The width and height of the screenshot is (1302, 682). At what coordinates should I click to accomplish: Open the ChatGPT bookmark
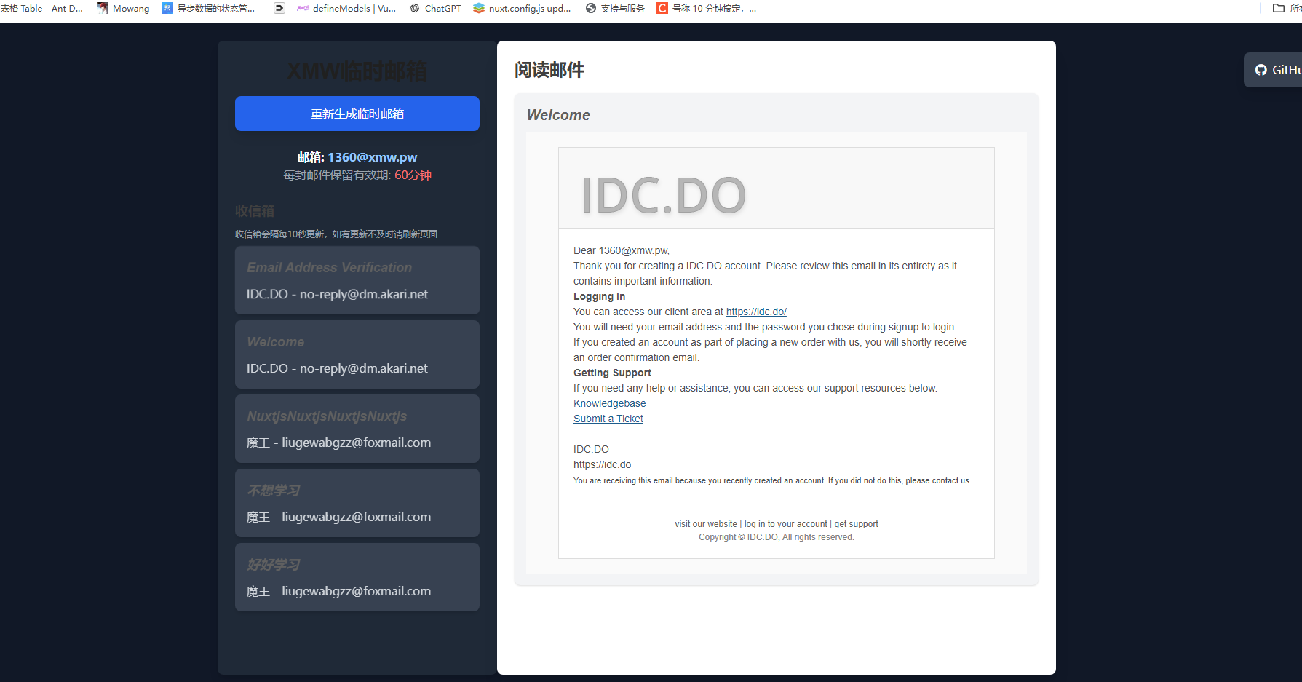tap(435, 8)
